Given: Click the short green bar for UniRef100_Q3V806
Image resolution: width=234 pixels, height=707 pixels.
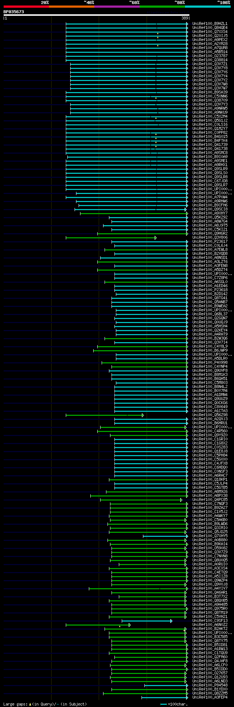Looking at the screenshot, I should [111, 238].
